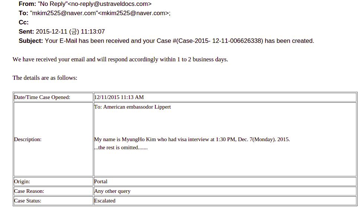Click the Escalated case status value
This screenshot has width=363, height=208.
[105, 201]
